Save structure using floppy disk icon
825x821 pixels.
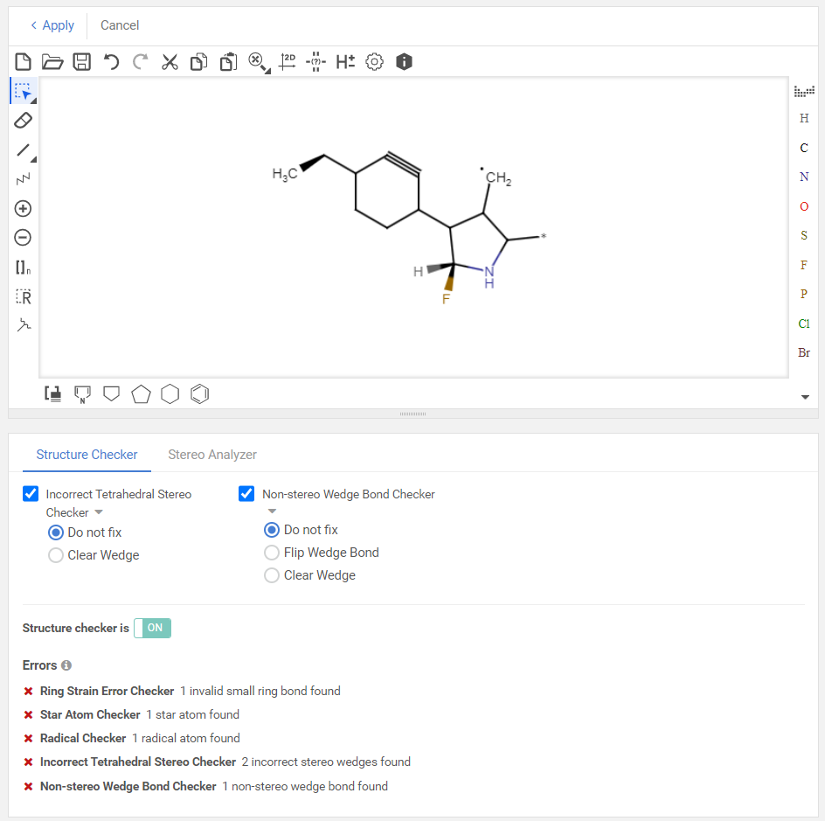coord(81,62)
